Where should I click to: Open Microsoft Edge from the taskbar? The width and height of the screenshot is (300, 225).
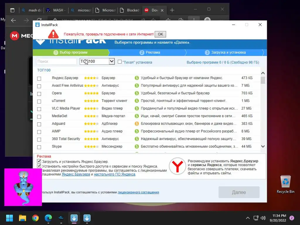pyautogui.click(x=48, y=218)
